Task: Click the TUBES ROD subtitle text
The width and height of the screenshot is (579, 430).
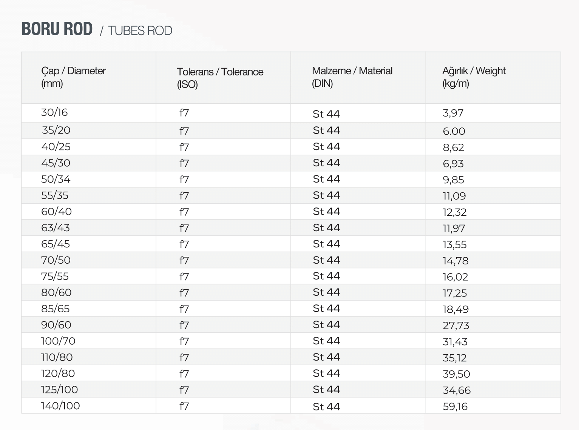Action: point(140,31)
